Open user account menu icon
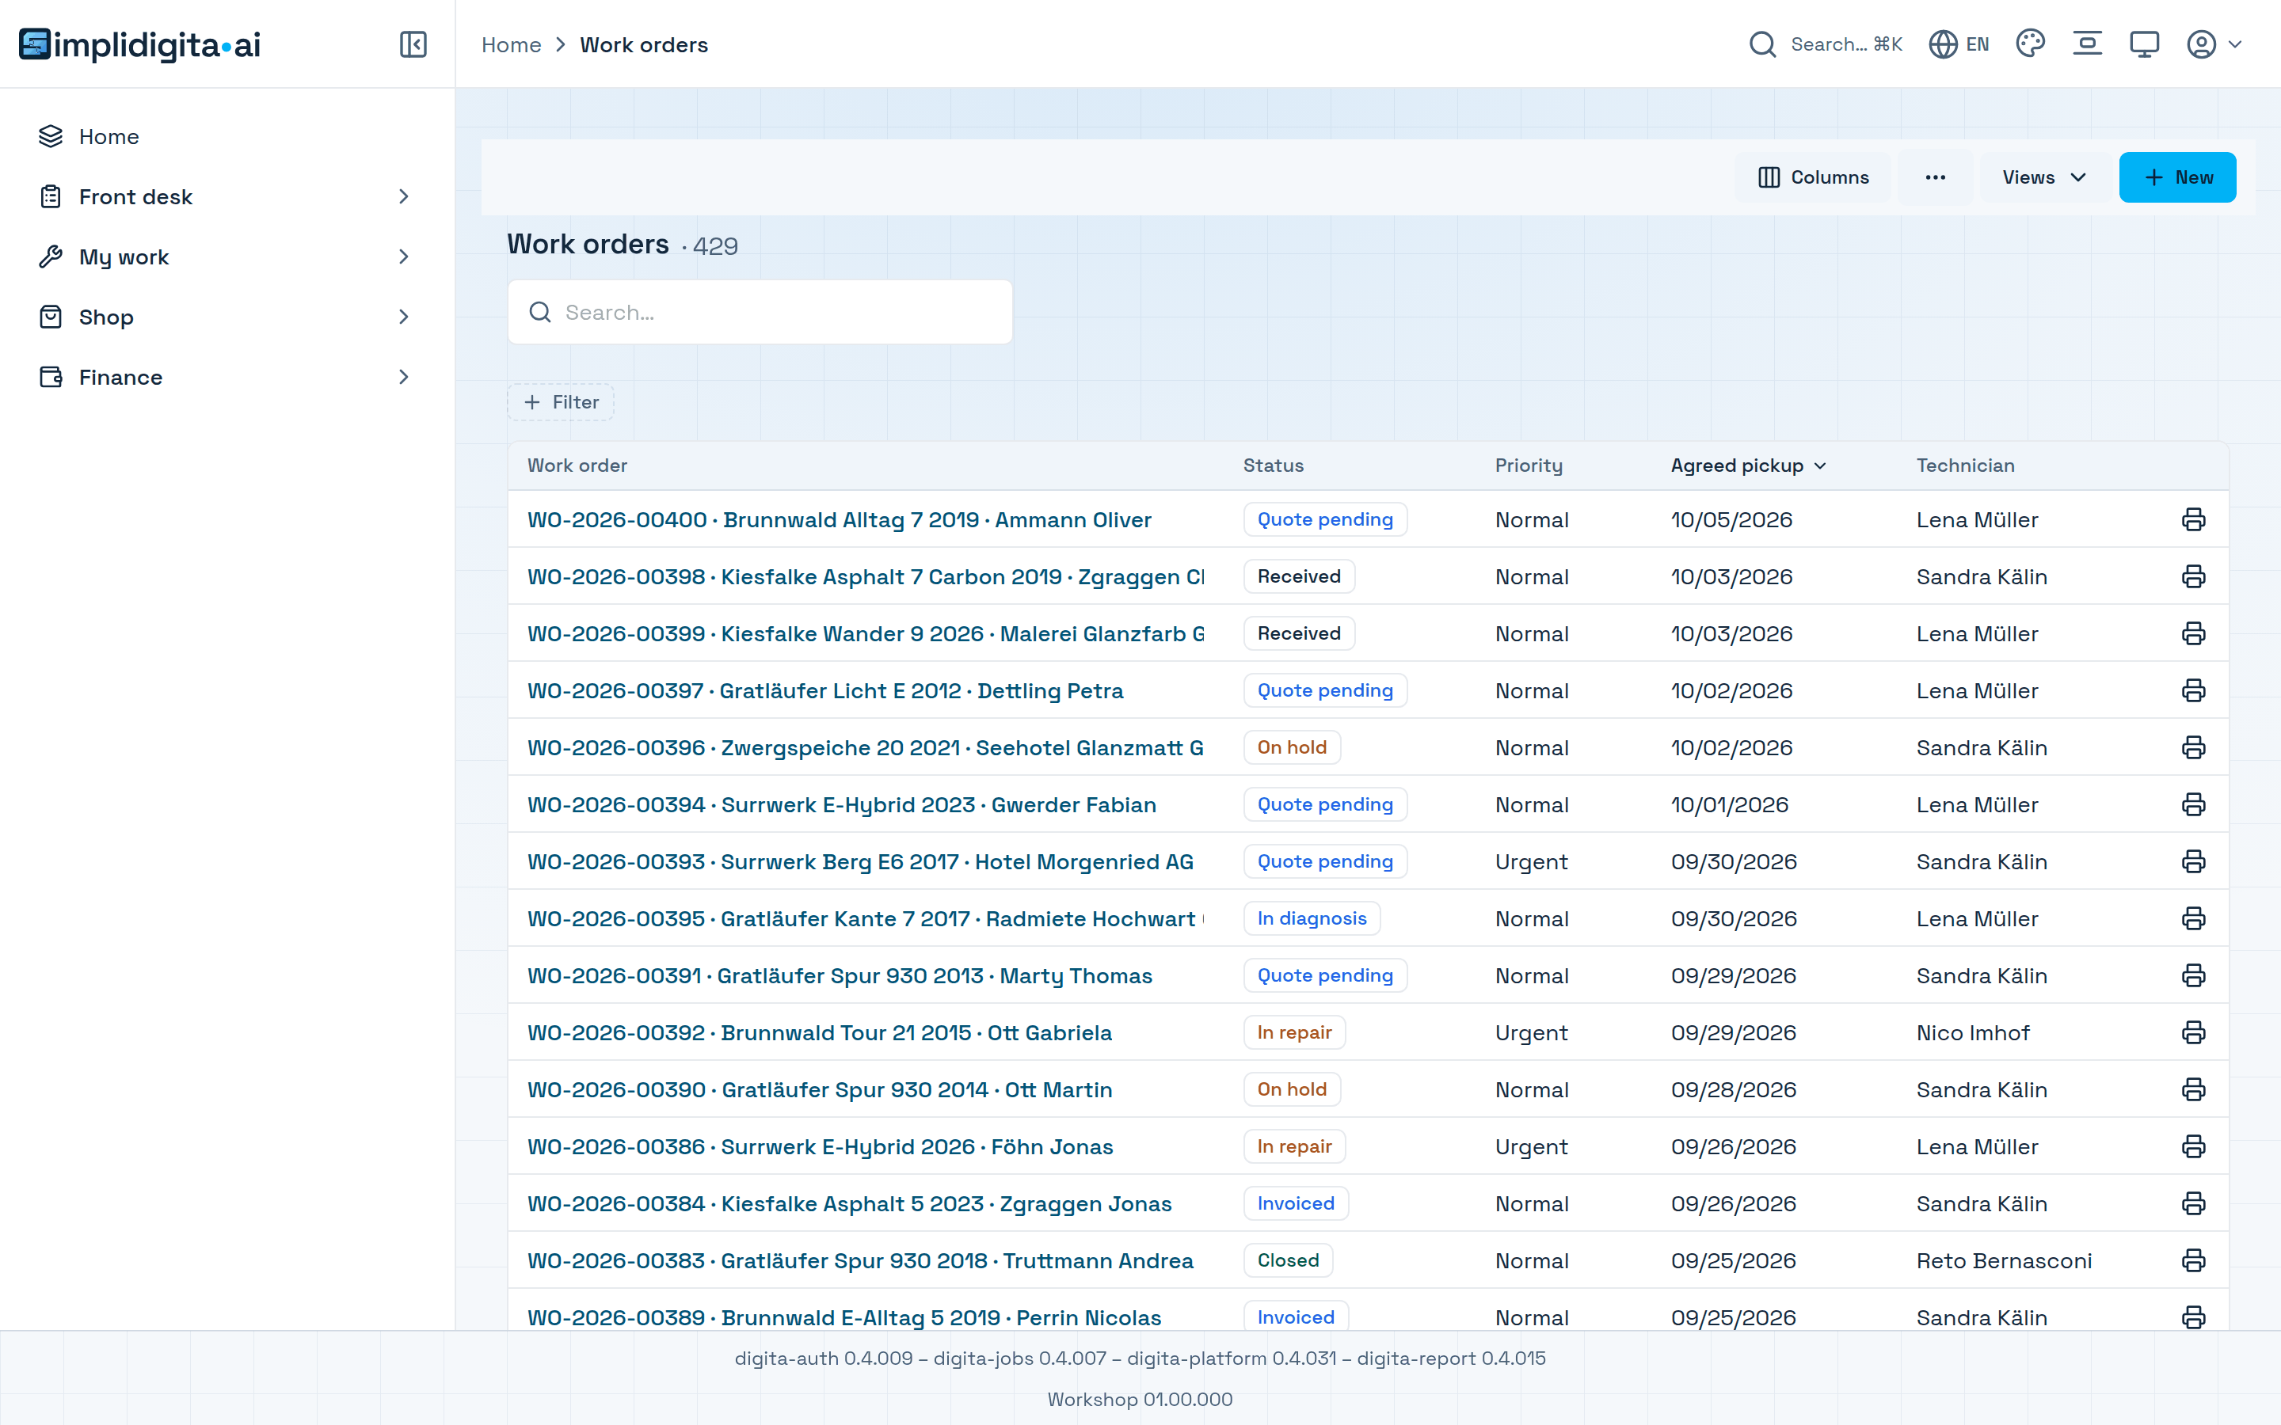The height and width of the screenshot is (1425, 2281). (x=2213, y=44)
